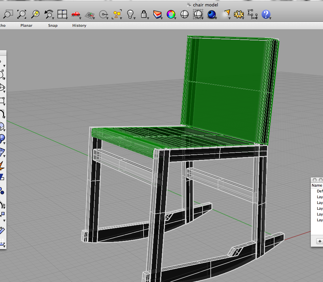Click the shaded sphere display icon
323x282 pixels.
tap(212, 14)
